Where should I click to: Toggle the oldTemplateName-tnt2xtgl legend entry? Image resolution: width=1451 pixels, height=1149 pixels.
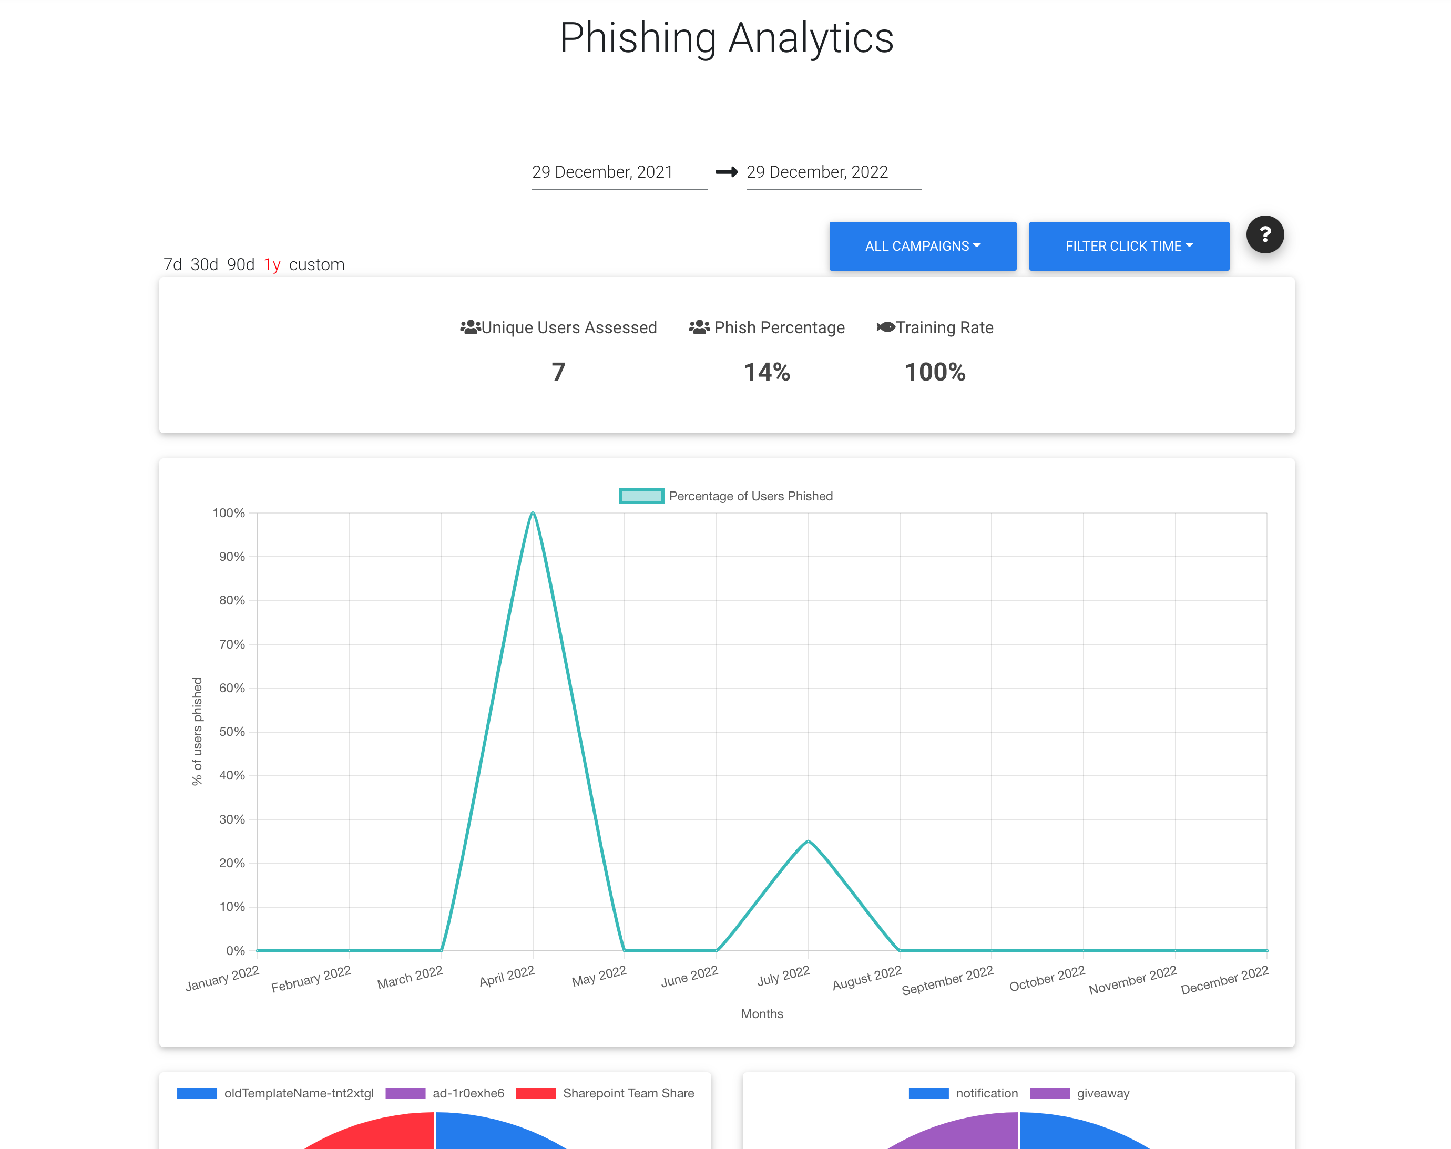click(x=274, y=1093)
